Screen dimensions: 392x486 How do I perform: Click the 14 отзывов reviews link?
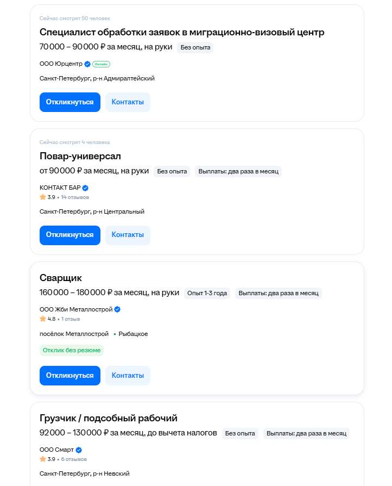[75, 197]
